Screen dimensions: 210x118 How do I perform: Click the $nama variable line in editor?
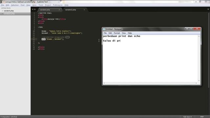click(x=56, y=31)
